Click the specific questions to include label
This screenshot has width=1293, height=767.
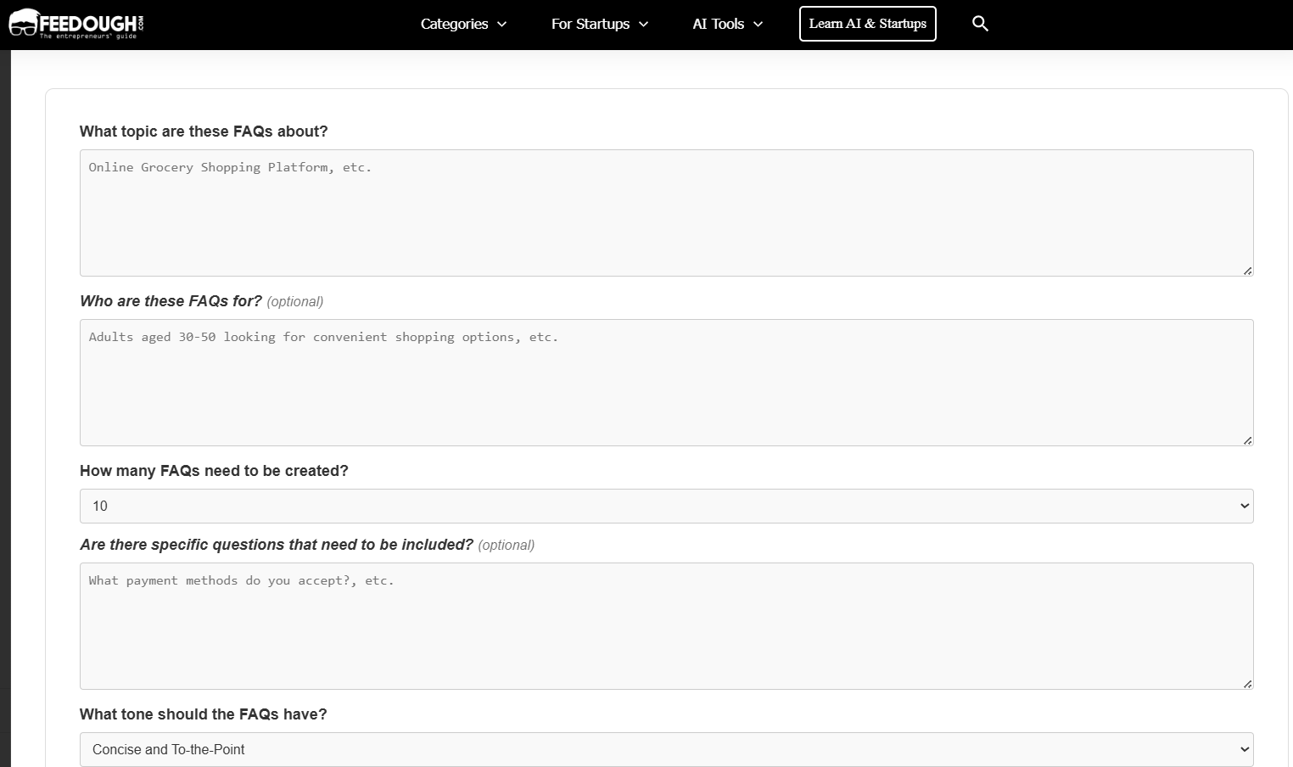(277, 545)
